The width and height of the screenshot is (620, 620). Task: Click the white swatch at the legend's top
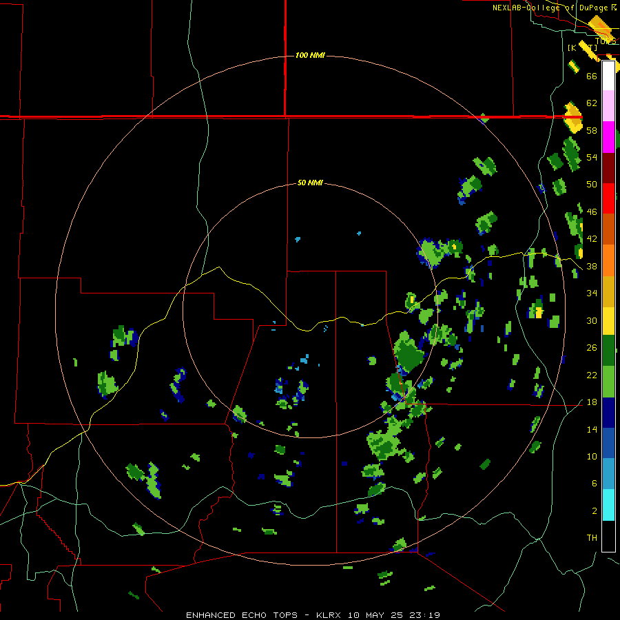(x=608, y=76)
